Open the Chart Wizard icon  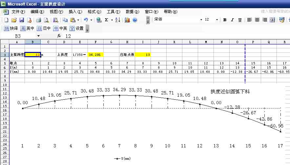[127, 20]
